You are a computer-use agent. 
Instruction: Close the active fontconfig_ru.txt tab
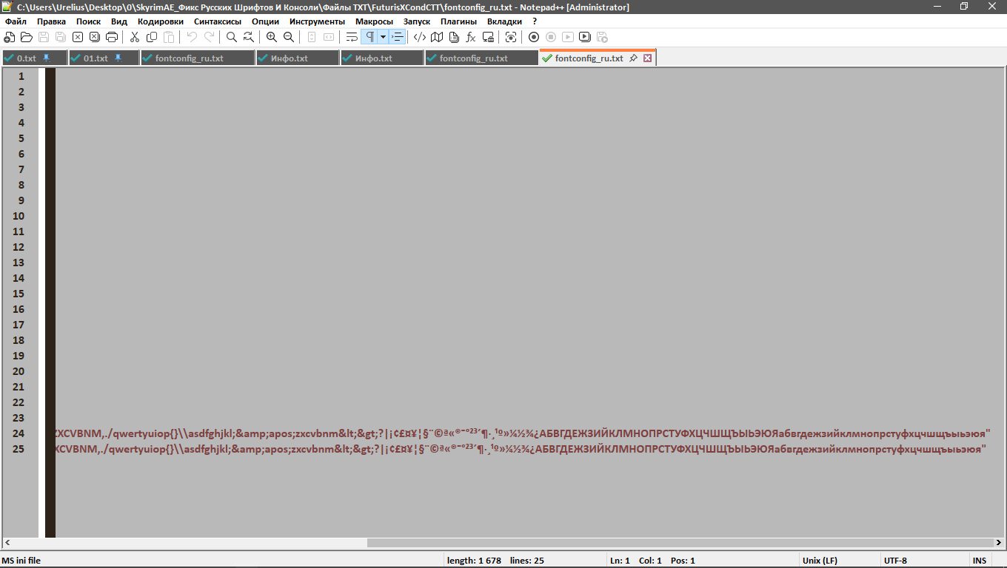click(648, 58)
